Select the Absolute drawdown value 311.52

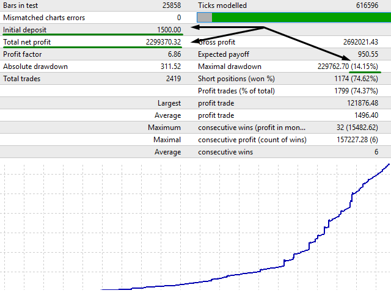tap(169, 67)
